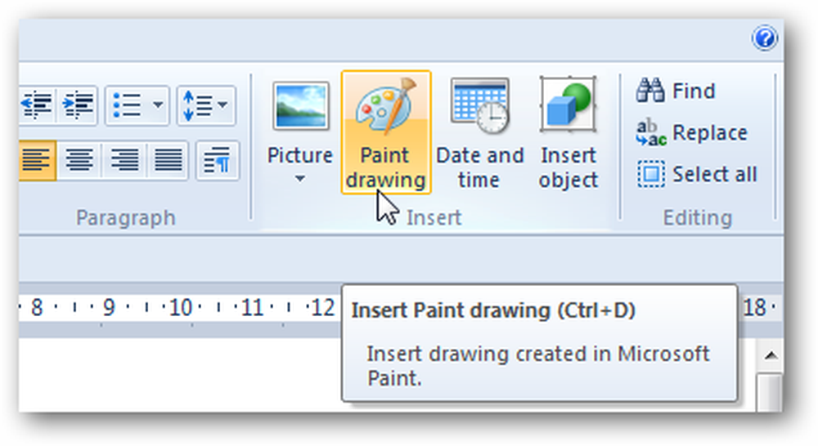Open the Insert object dialog
The image size is (818, 446).
(569, 132)
